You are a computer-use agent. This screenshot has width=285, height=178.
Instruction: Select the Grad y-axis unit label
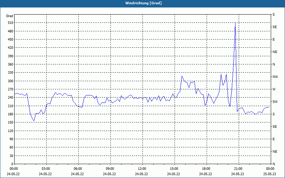10,16
